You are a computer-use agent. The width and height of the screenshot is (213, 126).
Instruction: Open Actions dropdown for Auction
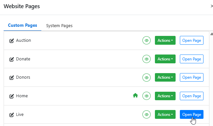[x=165, y=40]
